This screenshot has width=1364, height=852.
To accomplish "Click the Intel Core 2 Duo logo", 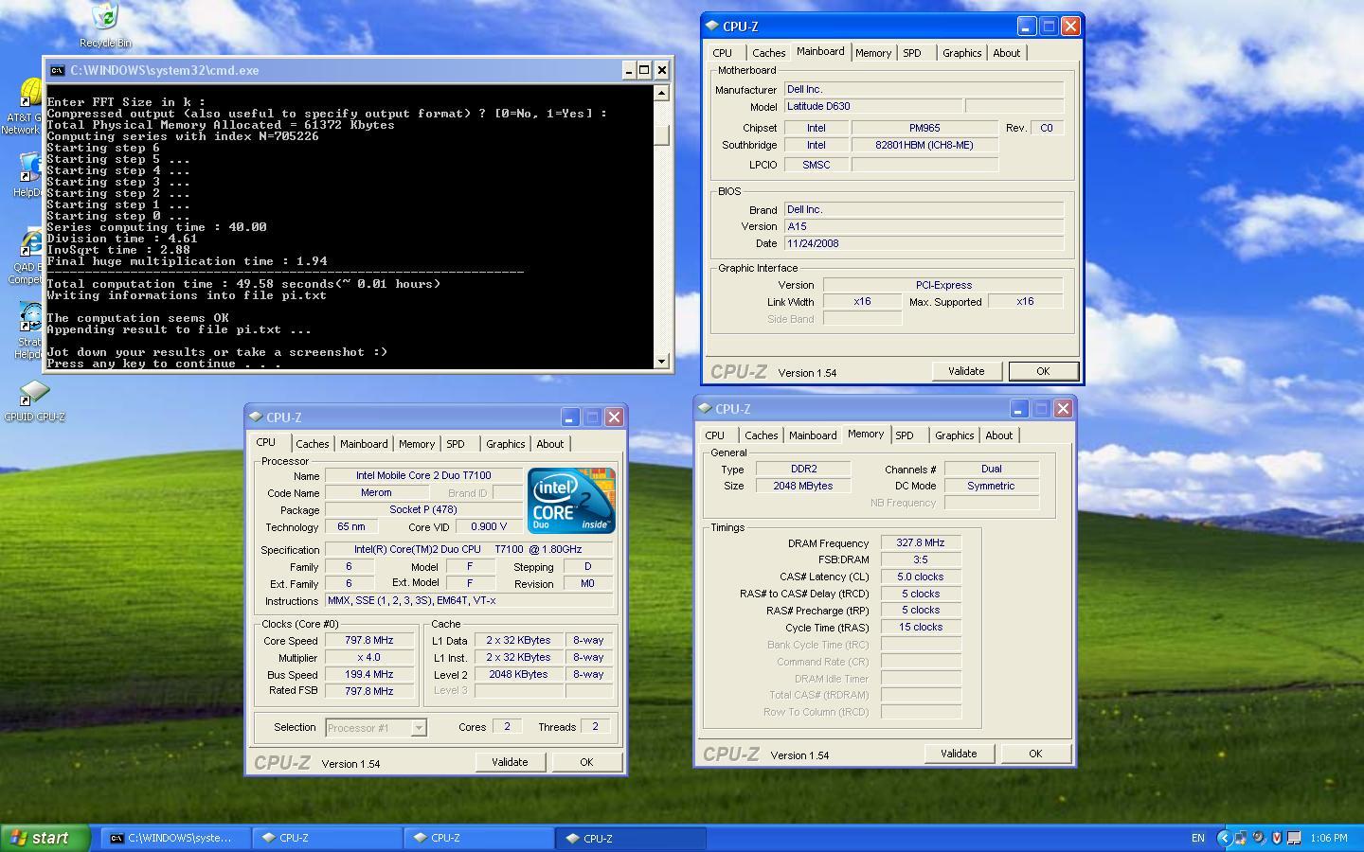I will [571, 501].
